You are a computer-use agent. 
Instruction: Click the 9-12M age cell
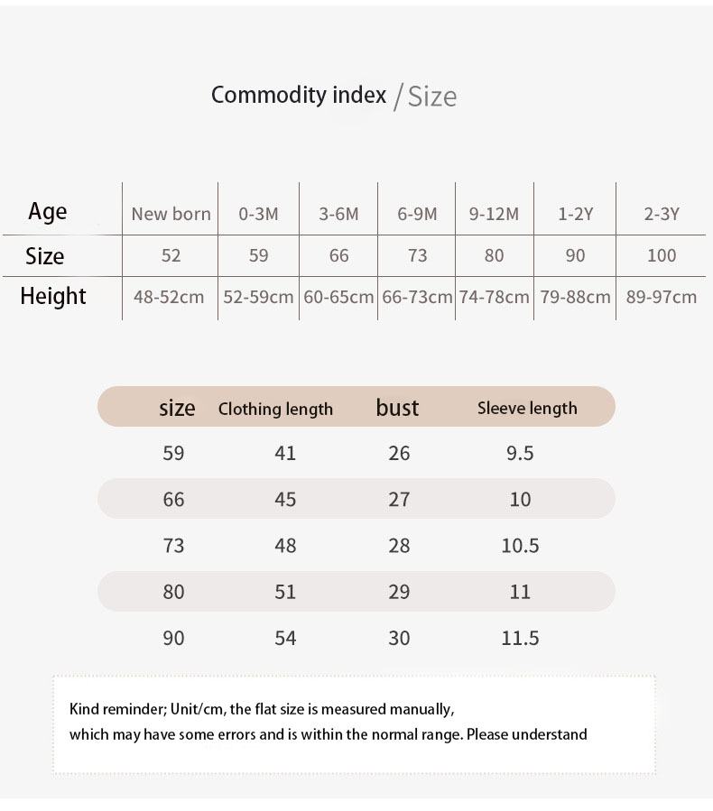494,214
